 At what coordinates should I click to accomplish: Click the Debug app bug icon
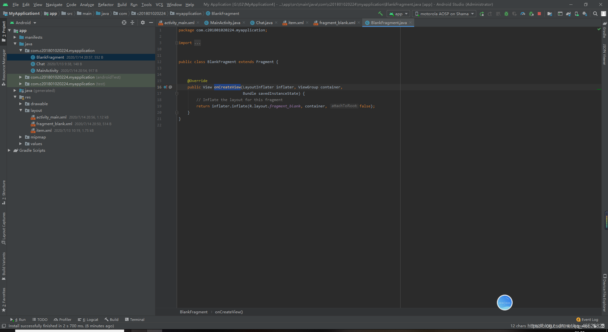[506, 14]
